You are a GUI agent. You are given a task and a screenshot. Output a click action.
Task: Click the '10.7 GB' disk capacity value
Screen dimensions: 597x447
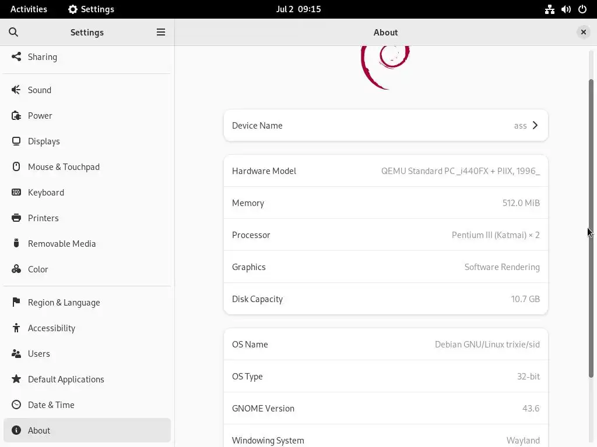[525, 299]
